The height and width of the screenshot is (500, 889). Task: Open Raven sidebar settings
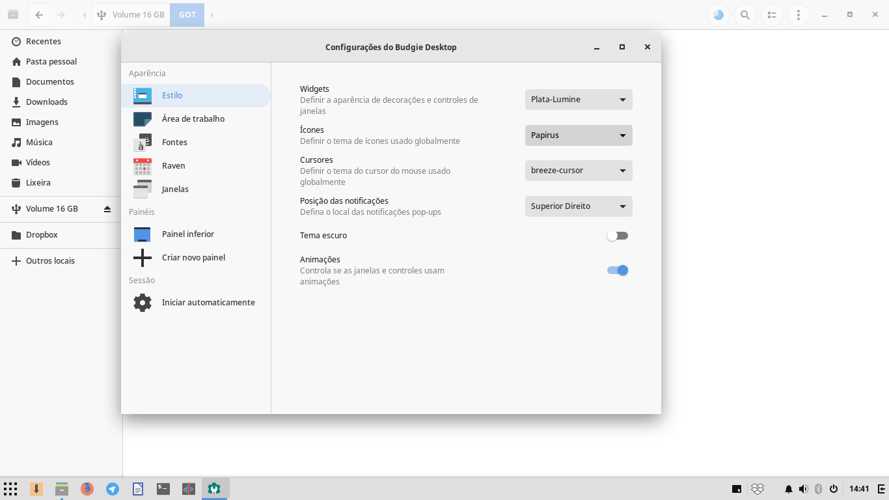[173, 166]
